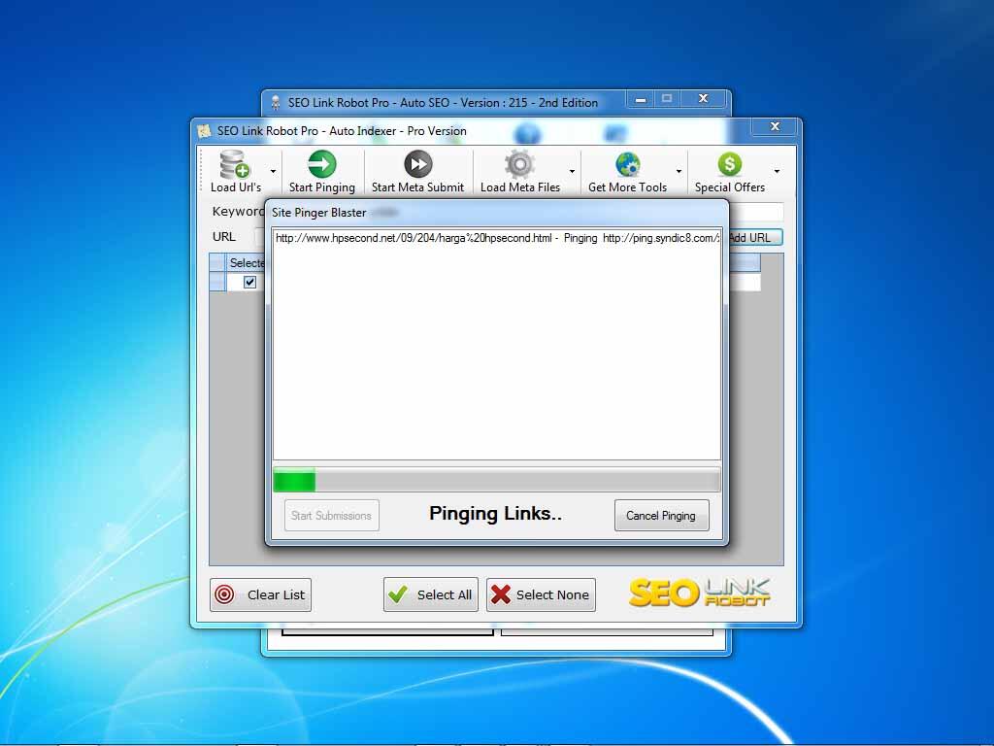Click the Clear List button
Viewport: 994px width, 746px height.
pyautogui.click(x=260, y=595)
